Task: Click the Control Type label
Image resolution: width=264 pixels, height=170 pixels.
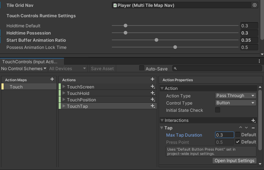Action: point(179,103)
